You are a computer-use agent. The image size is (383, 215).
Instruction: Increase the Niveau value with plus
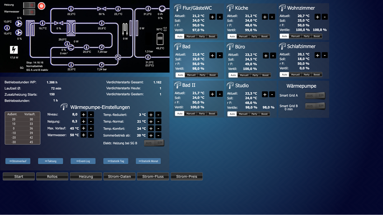tap(84, 114)
